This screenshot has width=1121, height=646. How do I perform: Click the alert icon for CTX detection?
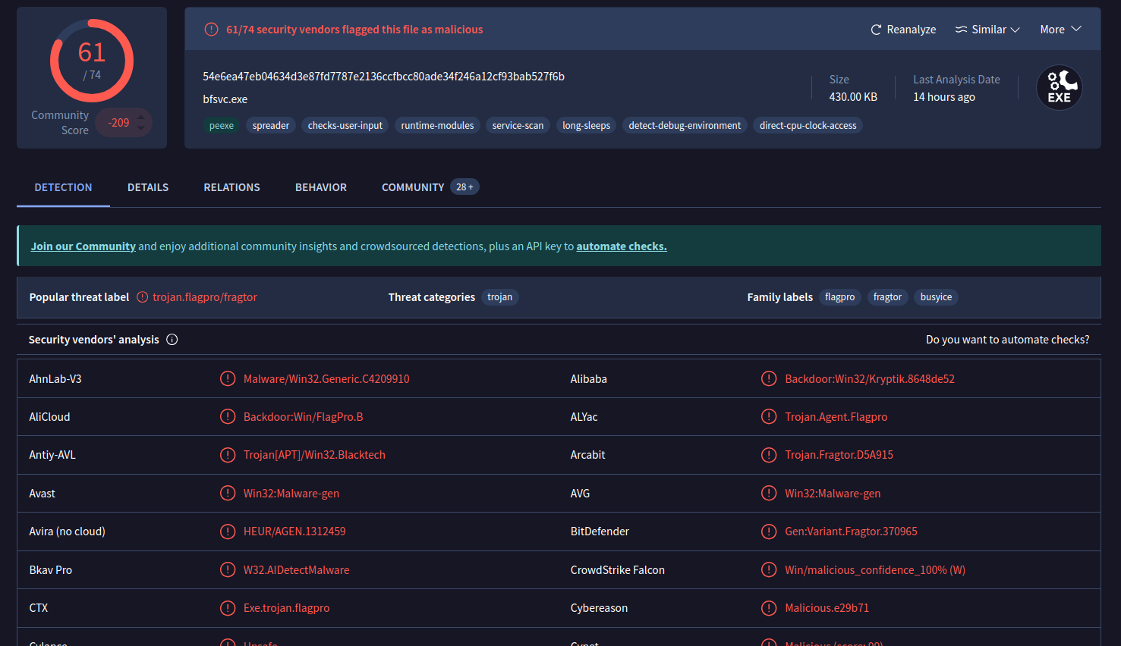(x=228, y=608)
